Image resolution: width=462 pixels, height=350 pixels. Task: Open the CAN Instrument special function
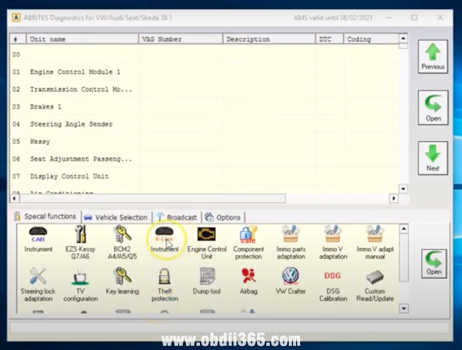[38, 240]
